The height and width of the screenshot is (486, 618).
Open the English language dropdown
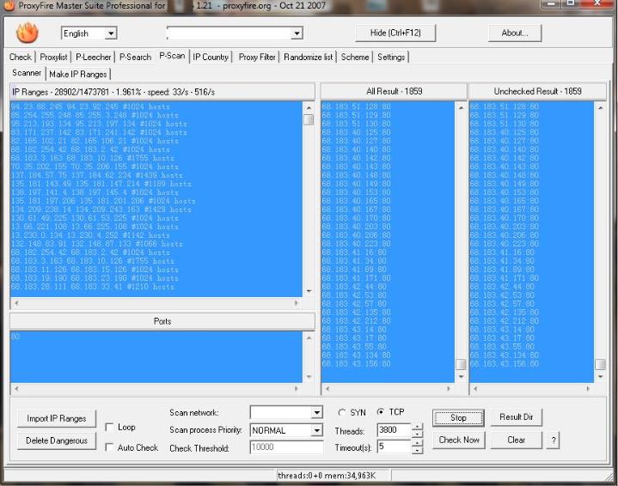coord(111,33)
